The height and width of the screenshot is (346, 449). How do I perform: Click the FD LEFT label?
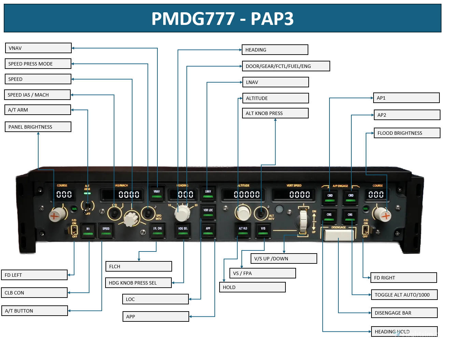[34, 275]
